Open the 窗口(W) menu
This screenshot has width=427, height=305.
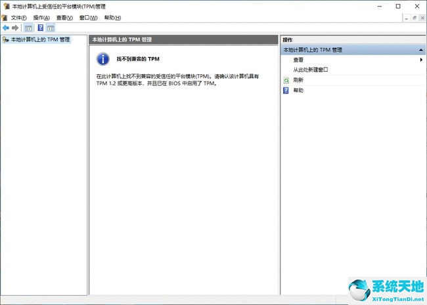89,18
